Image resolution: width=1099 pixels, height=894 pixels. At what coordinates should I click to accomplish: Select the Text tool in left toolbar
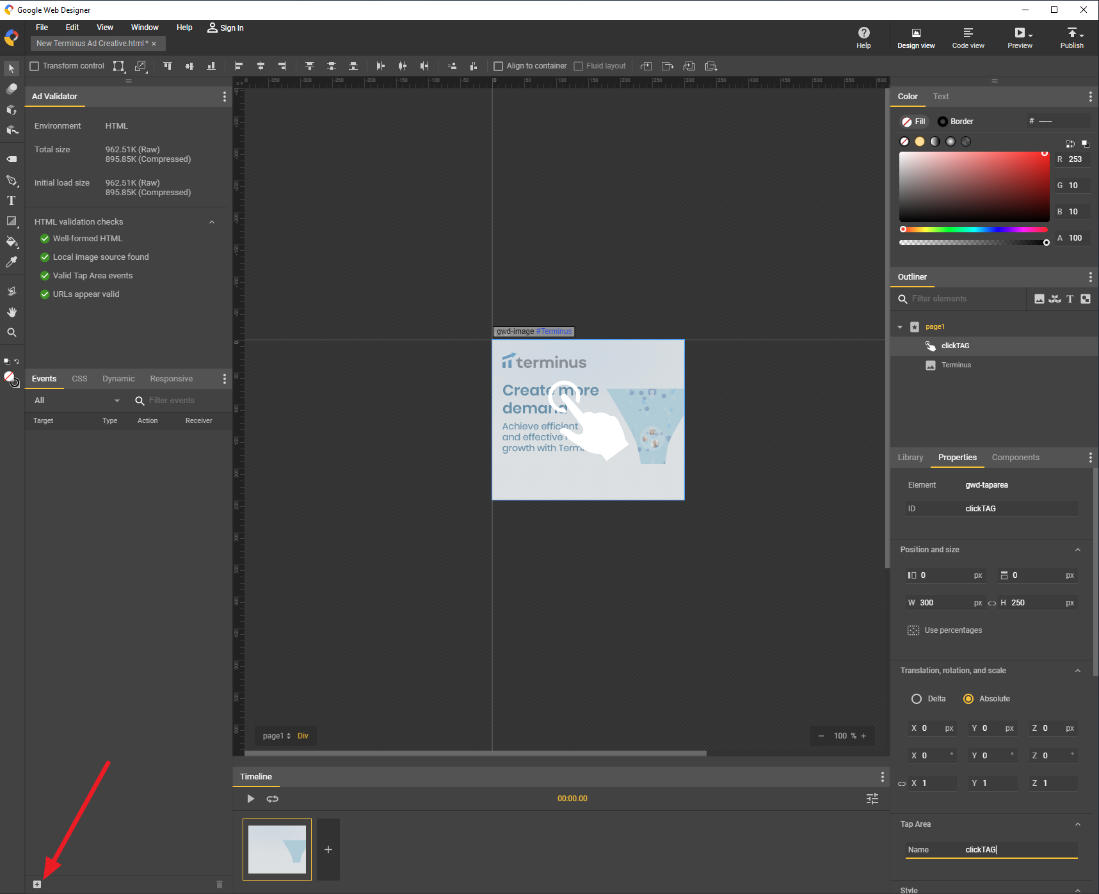pos(12,200)
